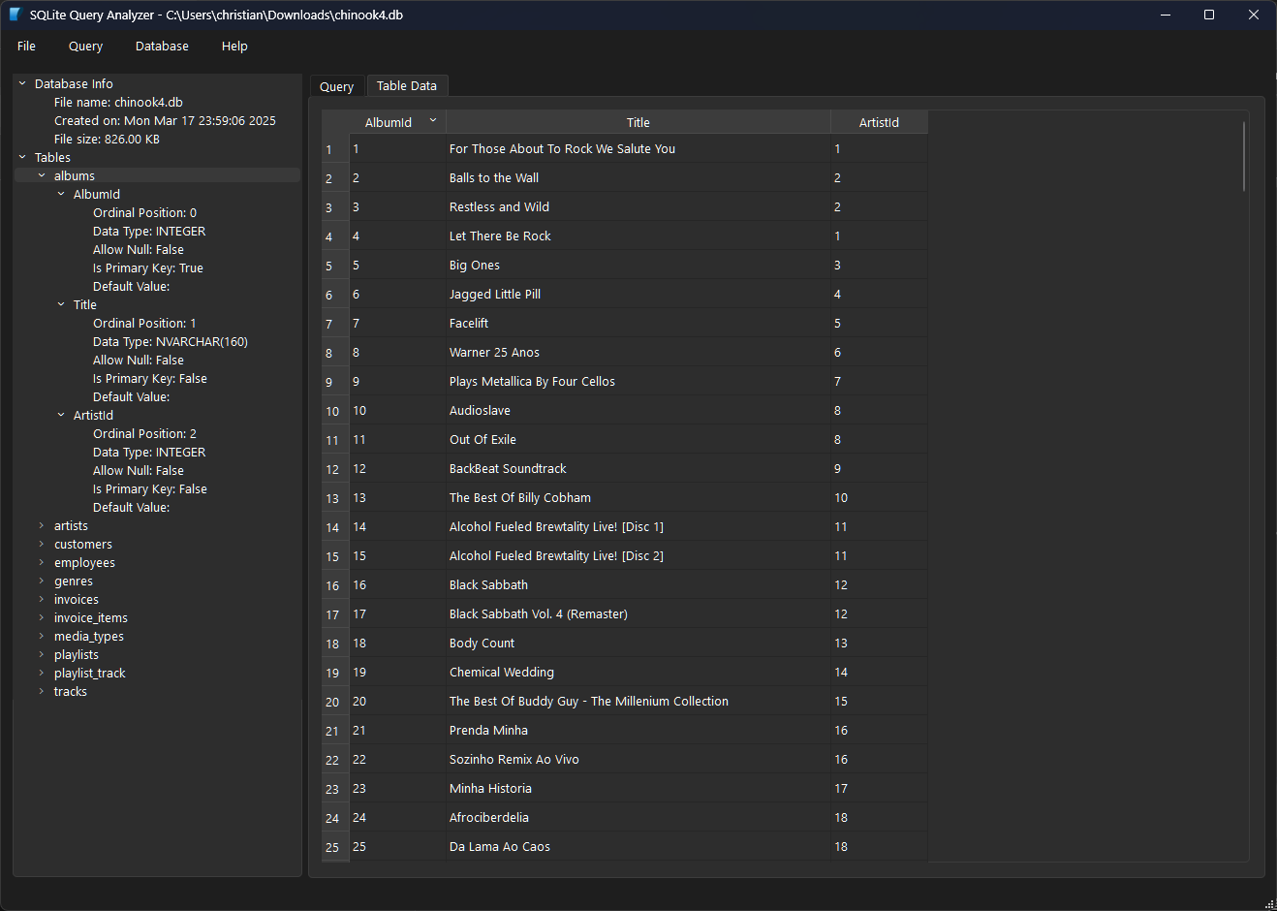The width and height of the screenshot is (1277, 911).
Task: Select row header number 10
Action: 335,411
